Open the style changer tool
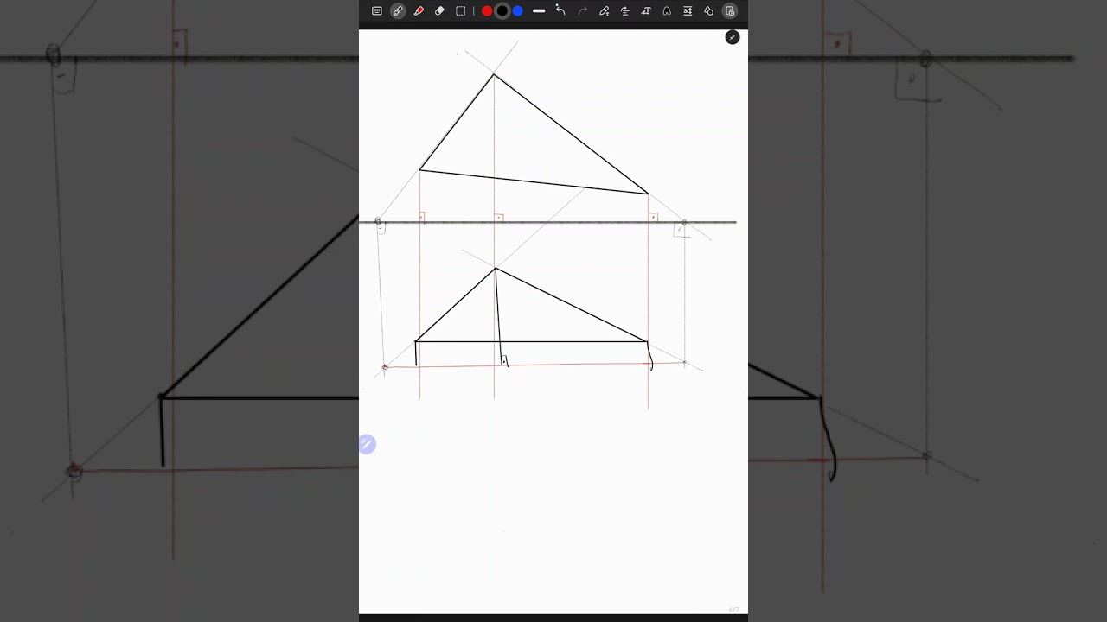Image resolution: width=1107 pixels, height=622 pixels. (667, 11)
